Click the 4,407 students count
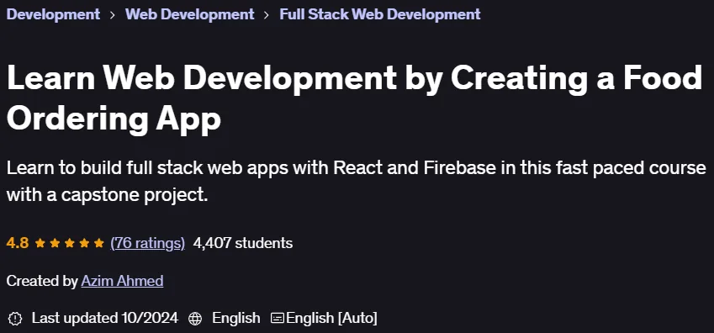This screenshot has width=714, height=333. tap(243, 243)
